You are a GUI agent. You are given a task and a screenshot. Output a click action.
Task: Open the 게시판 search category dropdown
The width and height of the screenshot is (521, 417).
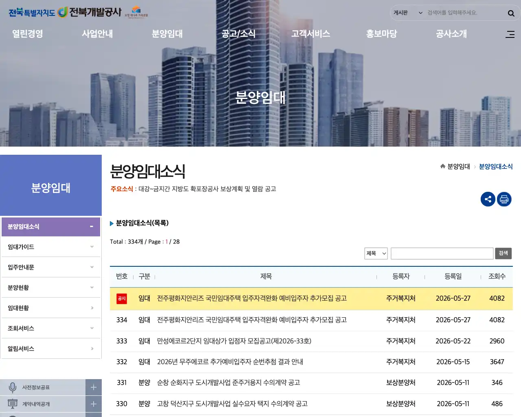coord(408,13)
